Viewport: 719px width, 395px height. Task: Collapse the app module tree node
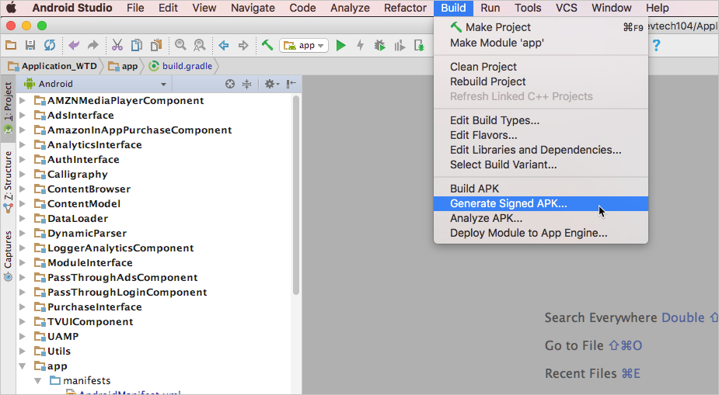point(23,366)
